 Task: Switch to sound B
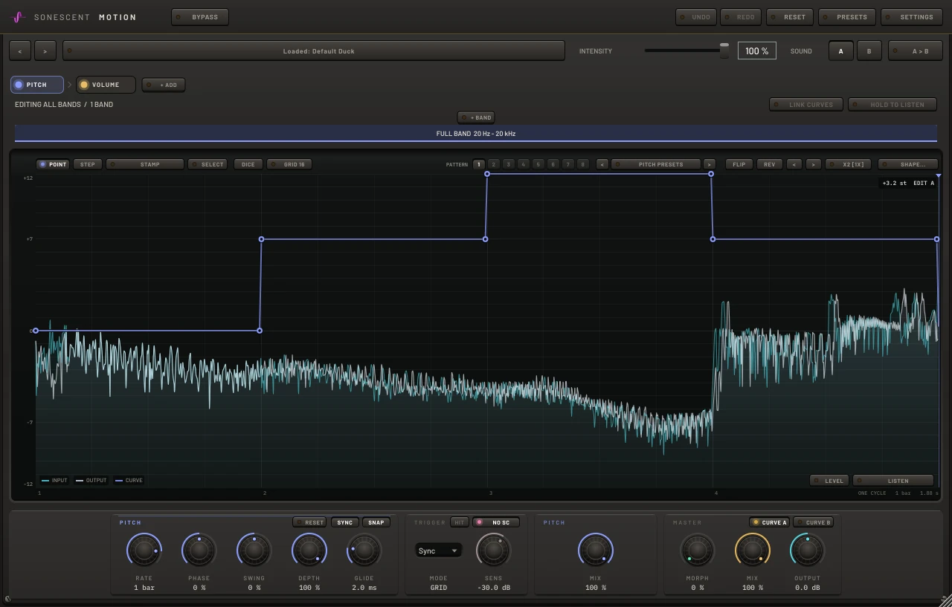(869, 51)
